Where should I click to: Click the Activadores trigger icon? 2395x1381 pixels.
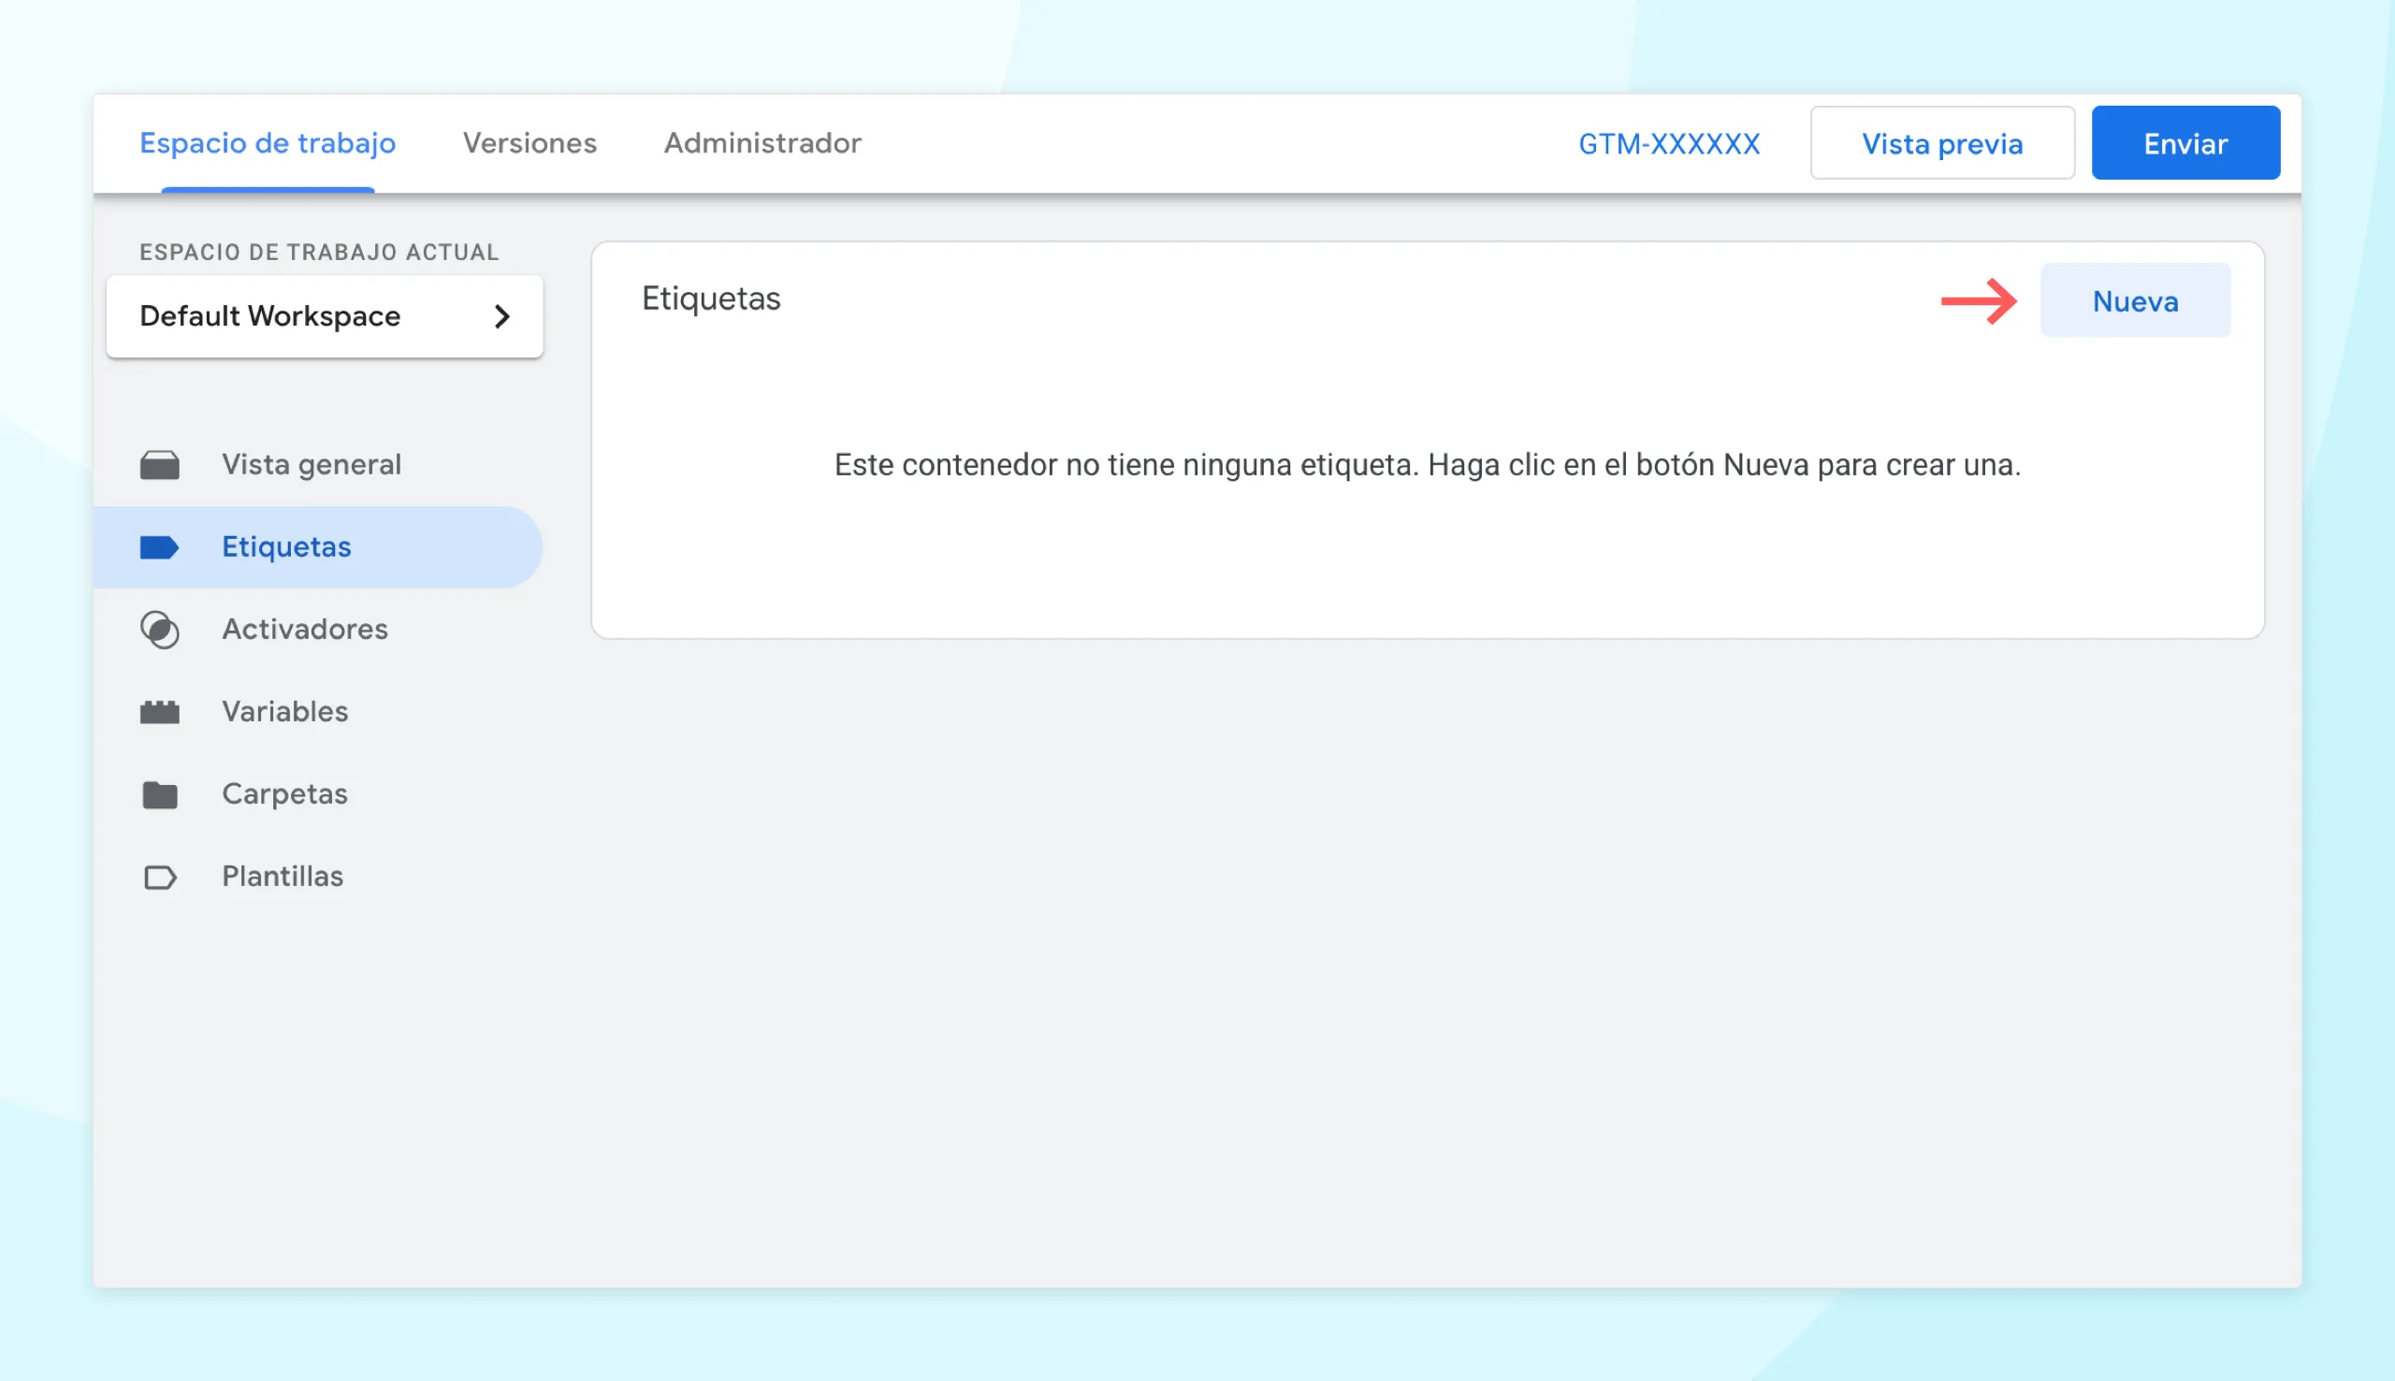pos(159,630)
